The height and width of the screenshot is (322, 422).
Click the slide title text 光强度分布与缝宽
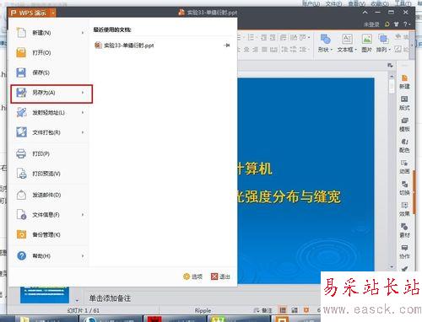[x=289, y=196]
